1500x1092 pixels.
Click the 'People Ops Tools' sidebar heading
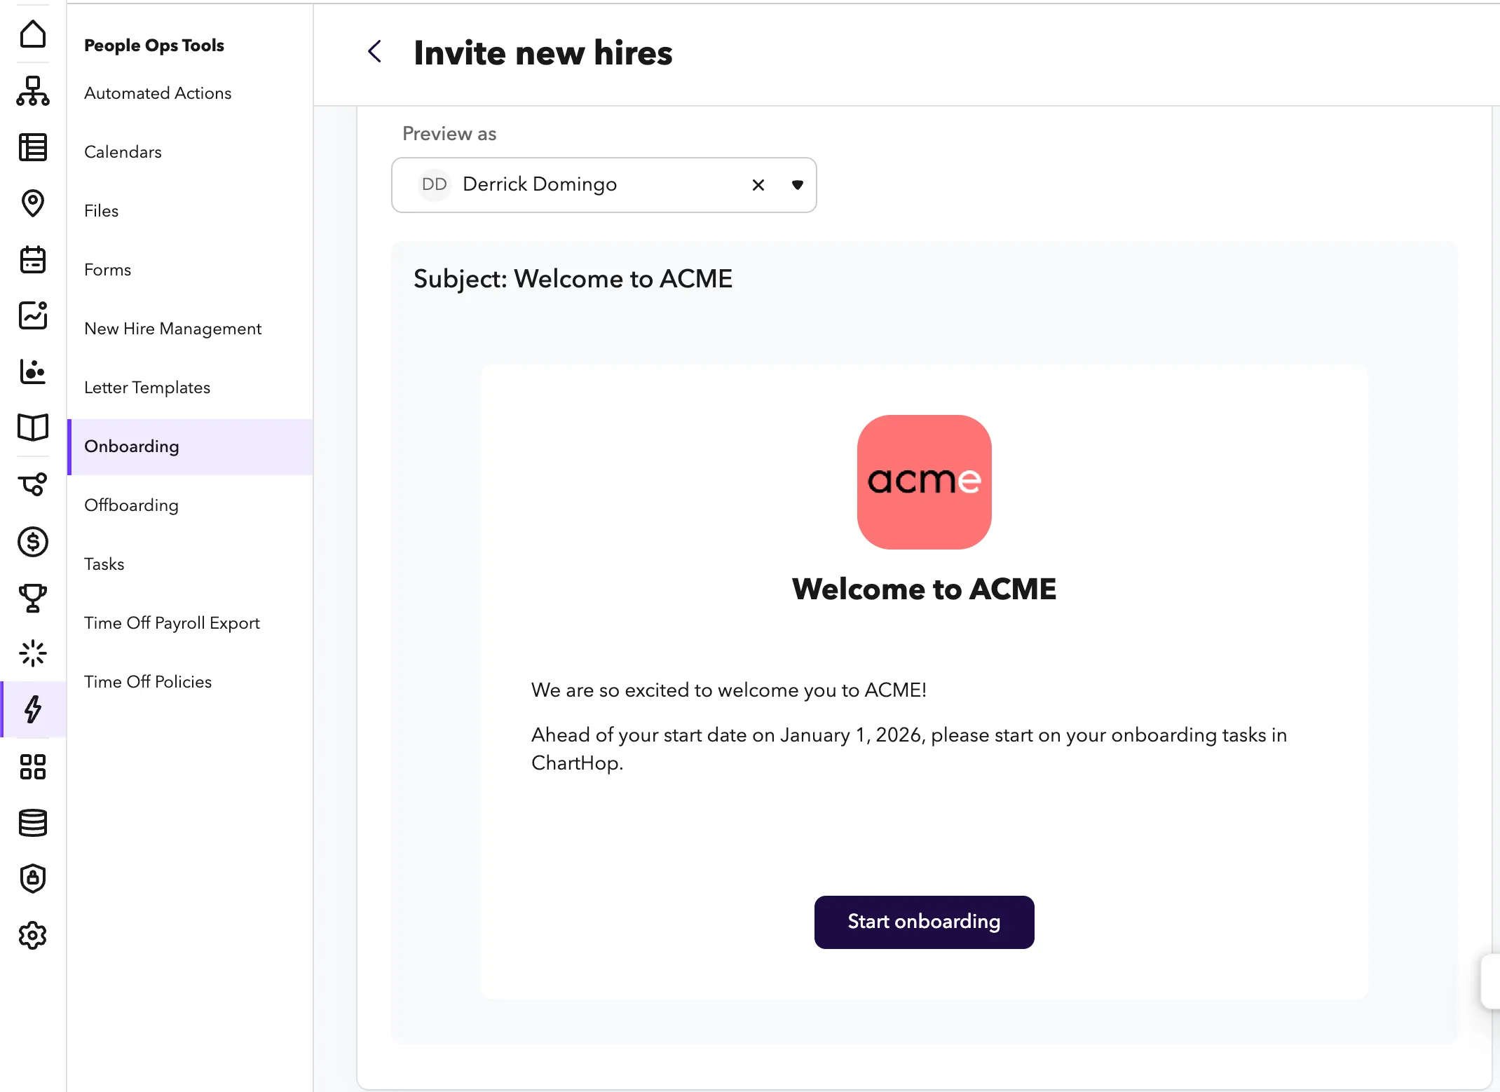pos(154,46)
